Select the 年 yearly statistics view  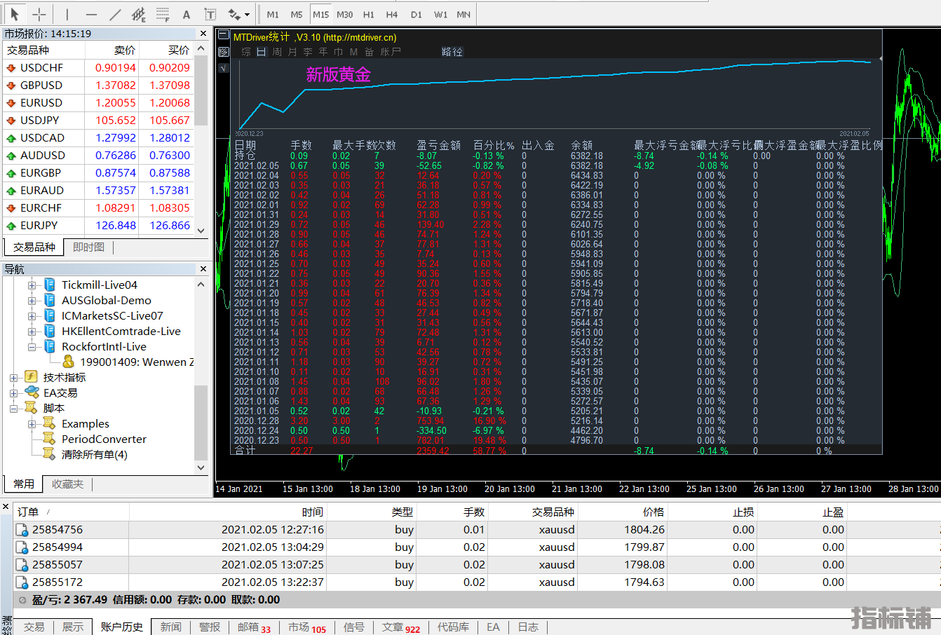pyautogui.click(x=323, y=52)
